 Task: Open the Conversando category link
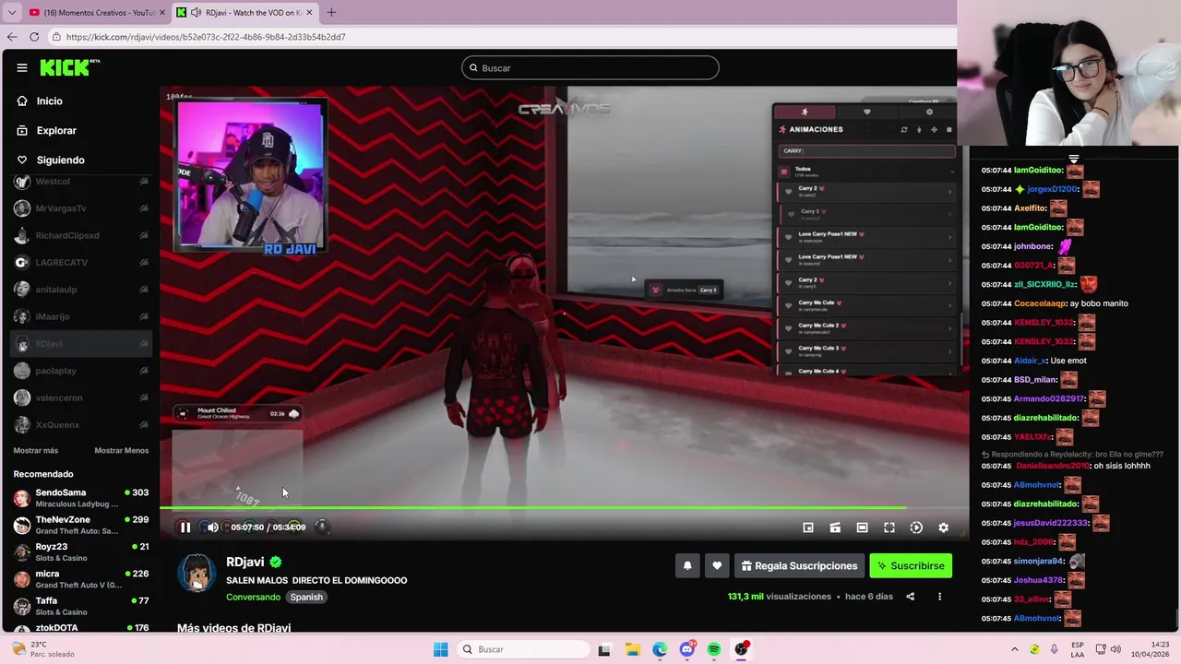click(254, 597)
